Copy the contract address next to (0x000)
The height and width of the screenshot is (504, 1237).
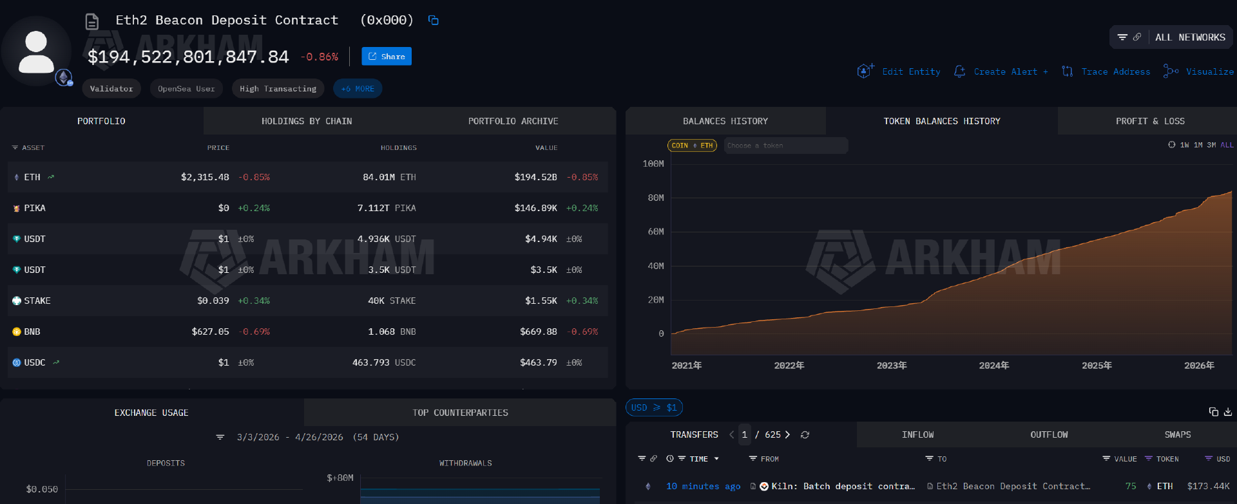(434, 21)
